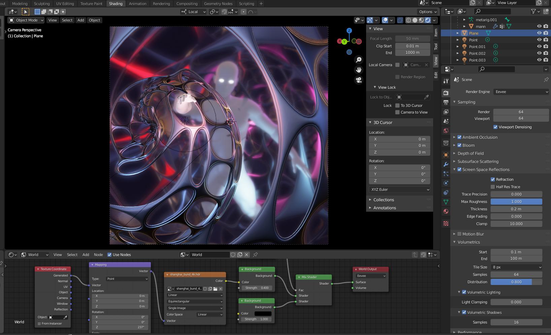Open the World Properties tab

[x=446, y=131]
